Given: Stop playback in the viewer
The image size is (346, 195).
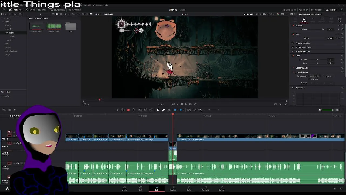Looking at the screenshot, I should 182,104.
